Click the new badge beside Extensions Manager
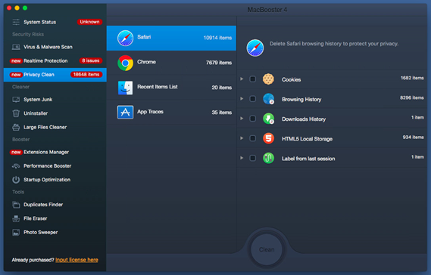Image resolution: width=431 pixels, height=275 pixels. click(x=16, y=152)
